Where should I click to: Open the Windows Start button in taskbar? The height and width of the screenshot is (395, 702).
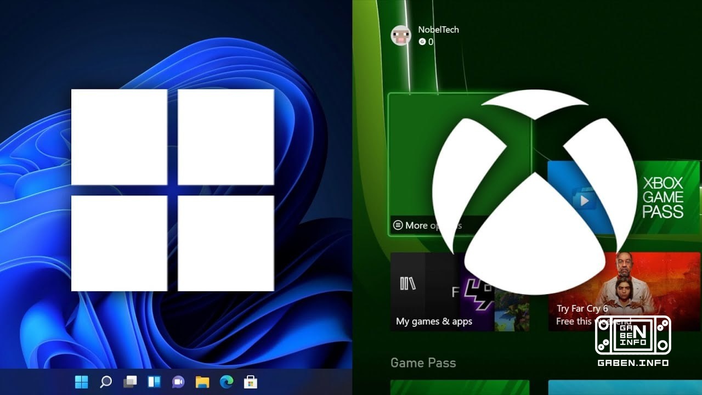[x=81, y=382]
